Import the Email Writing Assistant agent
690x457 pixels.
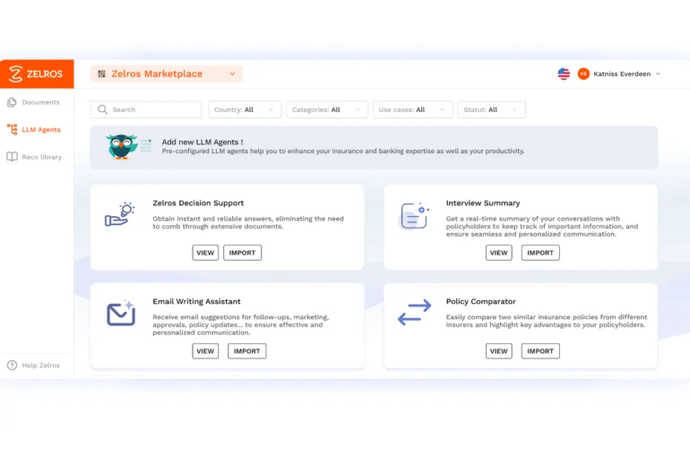(246, 351)
